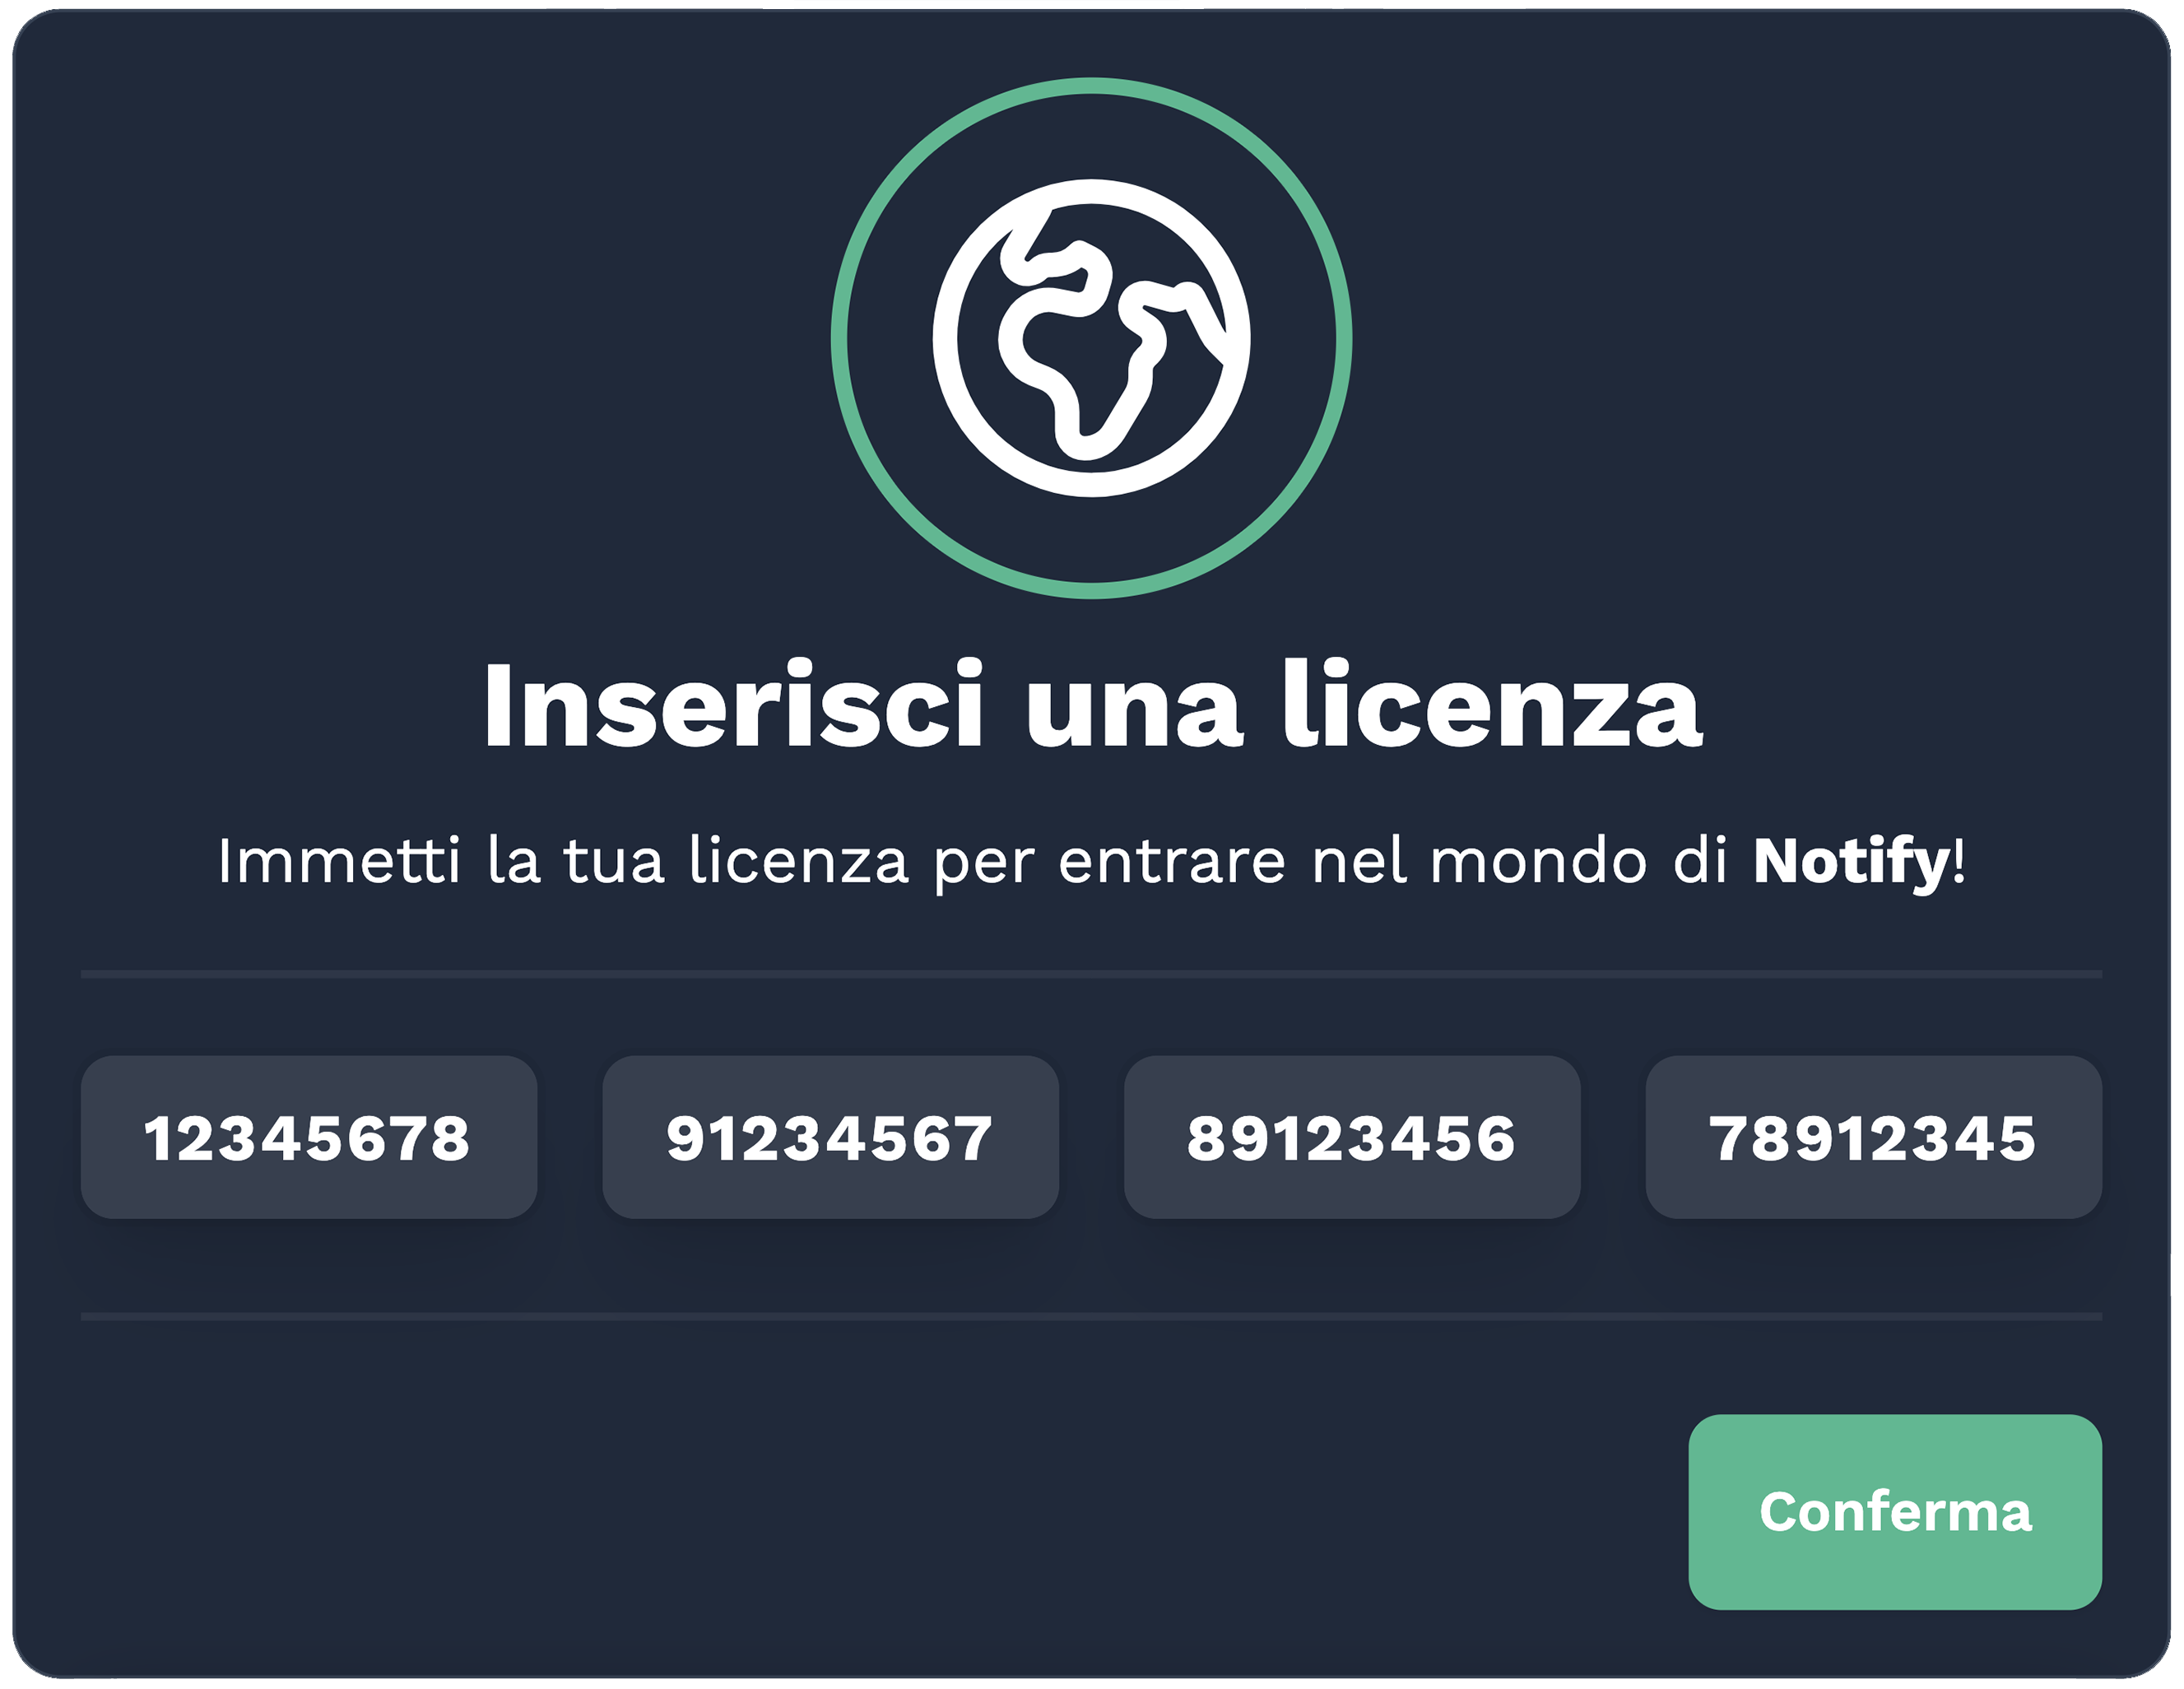Click into the 89123456 license segment
The image size is (2184, 1689).
1352,1137
